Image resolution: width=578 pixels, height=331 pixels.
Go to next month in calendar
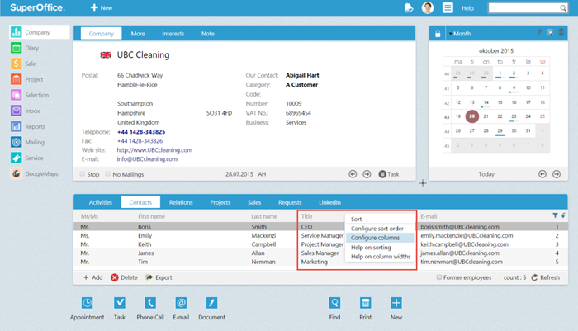(557, 174)
